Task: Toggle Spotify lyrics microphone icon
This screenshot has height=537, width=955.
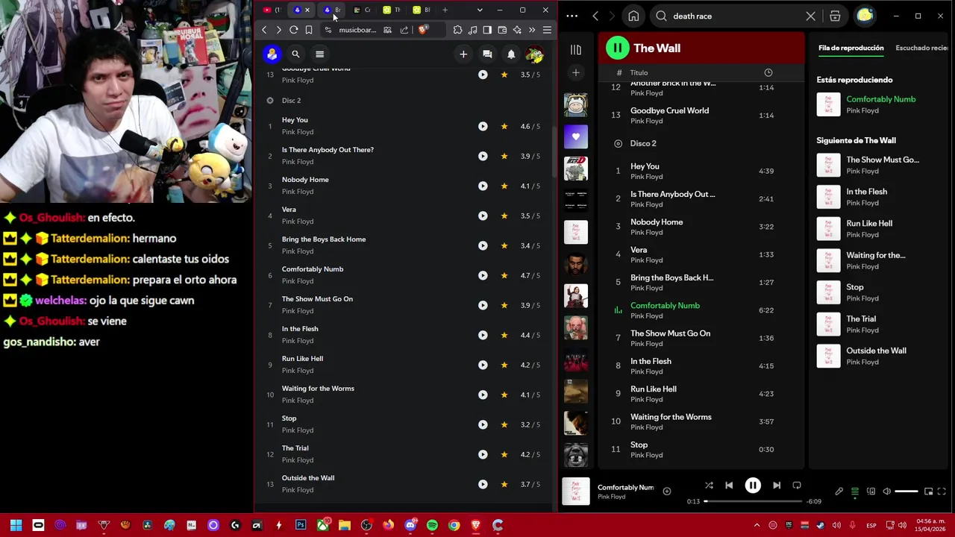Action: 839,492
